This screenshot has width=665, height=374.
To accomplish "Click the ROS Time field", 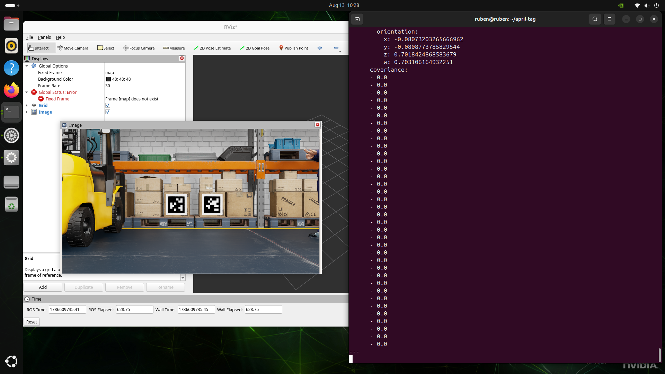I will [67, 309].
